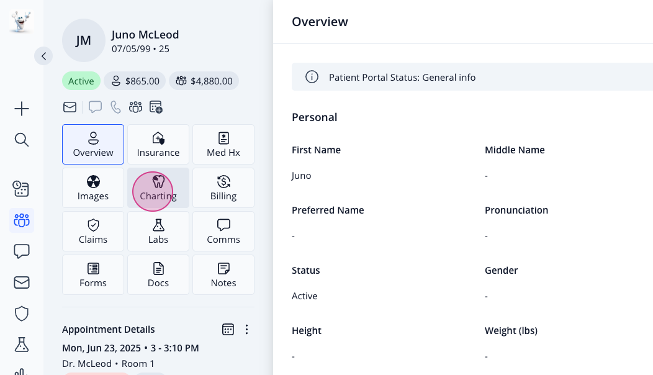Open the mail envelope sidebar icon
Screen dimensions: 653x375
click(22, 282)
